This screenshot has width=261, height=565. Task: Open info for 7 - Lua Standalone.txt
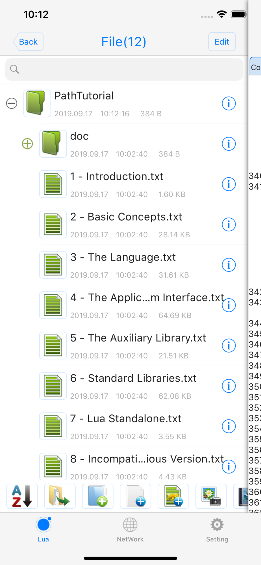229,426
